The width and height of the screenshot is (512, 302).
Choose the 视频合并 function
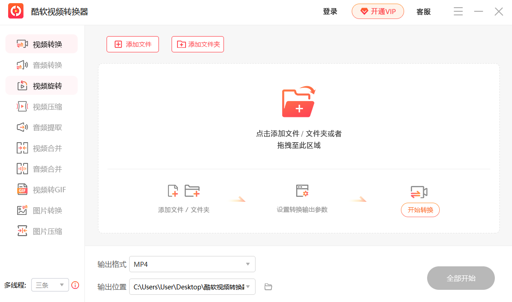41,148
